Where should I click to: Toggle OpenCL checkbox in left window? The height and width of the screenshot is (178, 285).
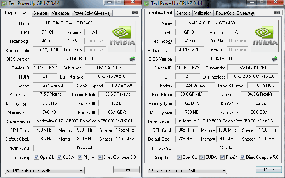pos(36,157)
